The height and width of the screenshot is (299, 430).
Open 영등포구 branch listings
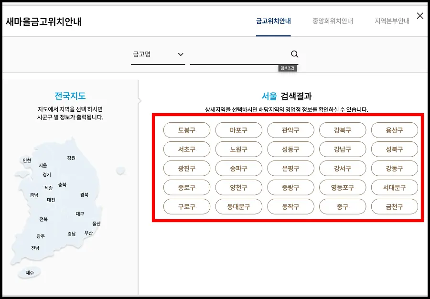pyautogui.click(x=343, y=187)
